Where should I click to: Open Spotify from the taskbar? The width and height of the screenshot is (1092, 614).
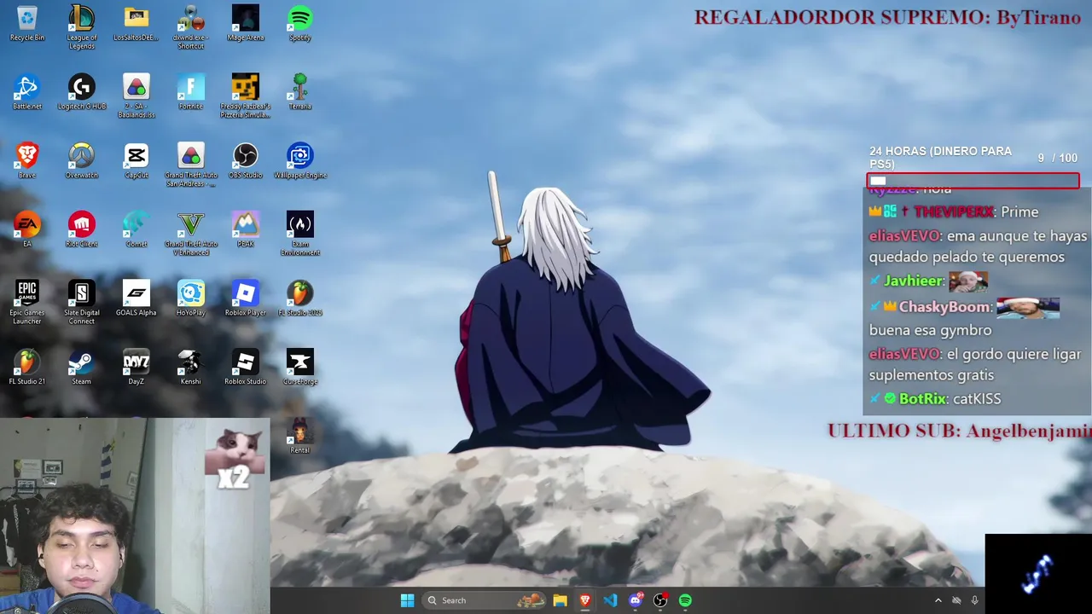[x=685, y=600]
